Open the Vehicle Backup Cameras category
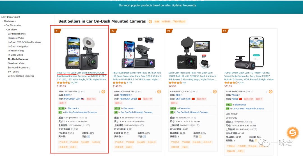This screenshot has height=156, width=303. (x=21, y=76)
